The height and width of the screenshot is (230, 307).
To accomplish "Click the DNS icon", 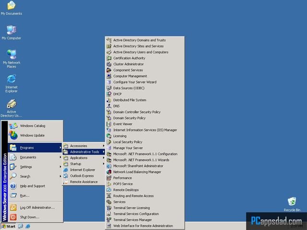I will click(x=109, y=106).
